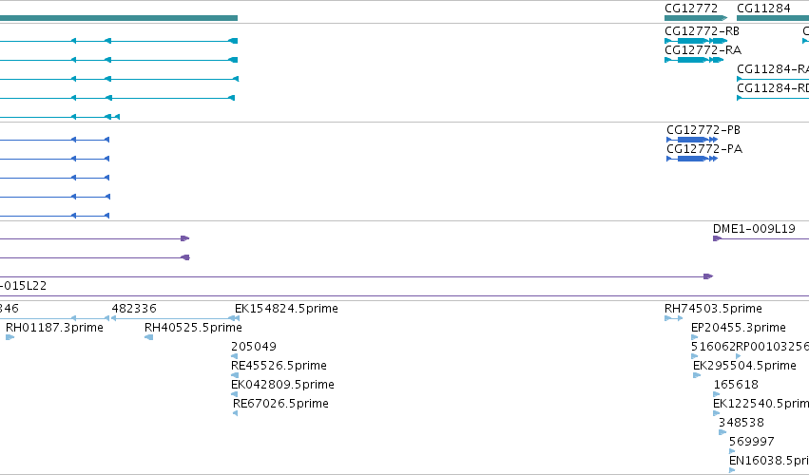Select the purple arrow under DME1-009L19
Image resolution: width=809 pixels, height=475 pixels.
point(761,238)
